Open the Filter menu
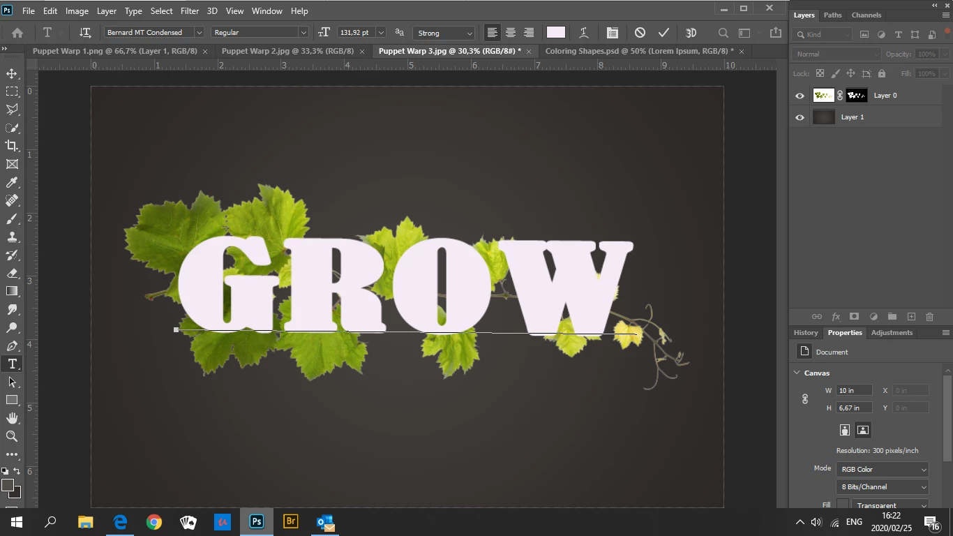This screenshot has height=536, width=953. [190, 11]
